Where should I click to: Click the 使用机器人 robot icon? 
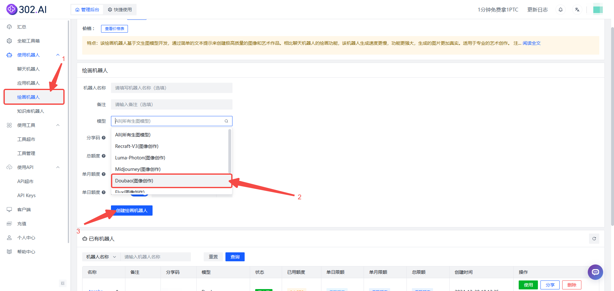pyautogui.click(x=9, y=55)
